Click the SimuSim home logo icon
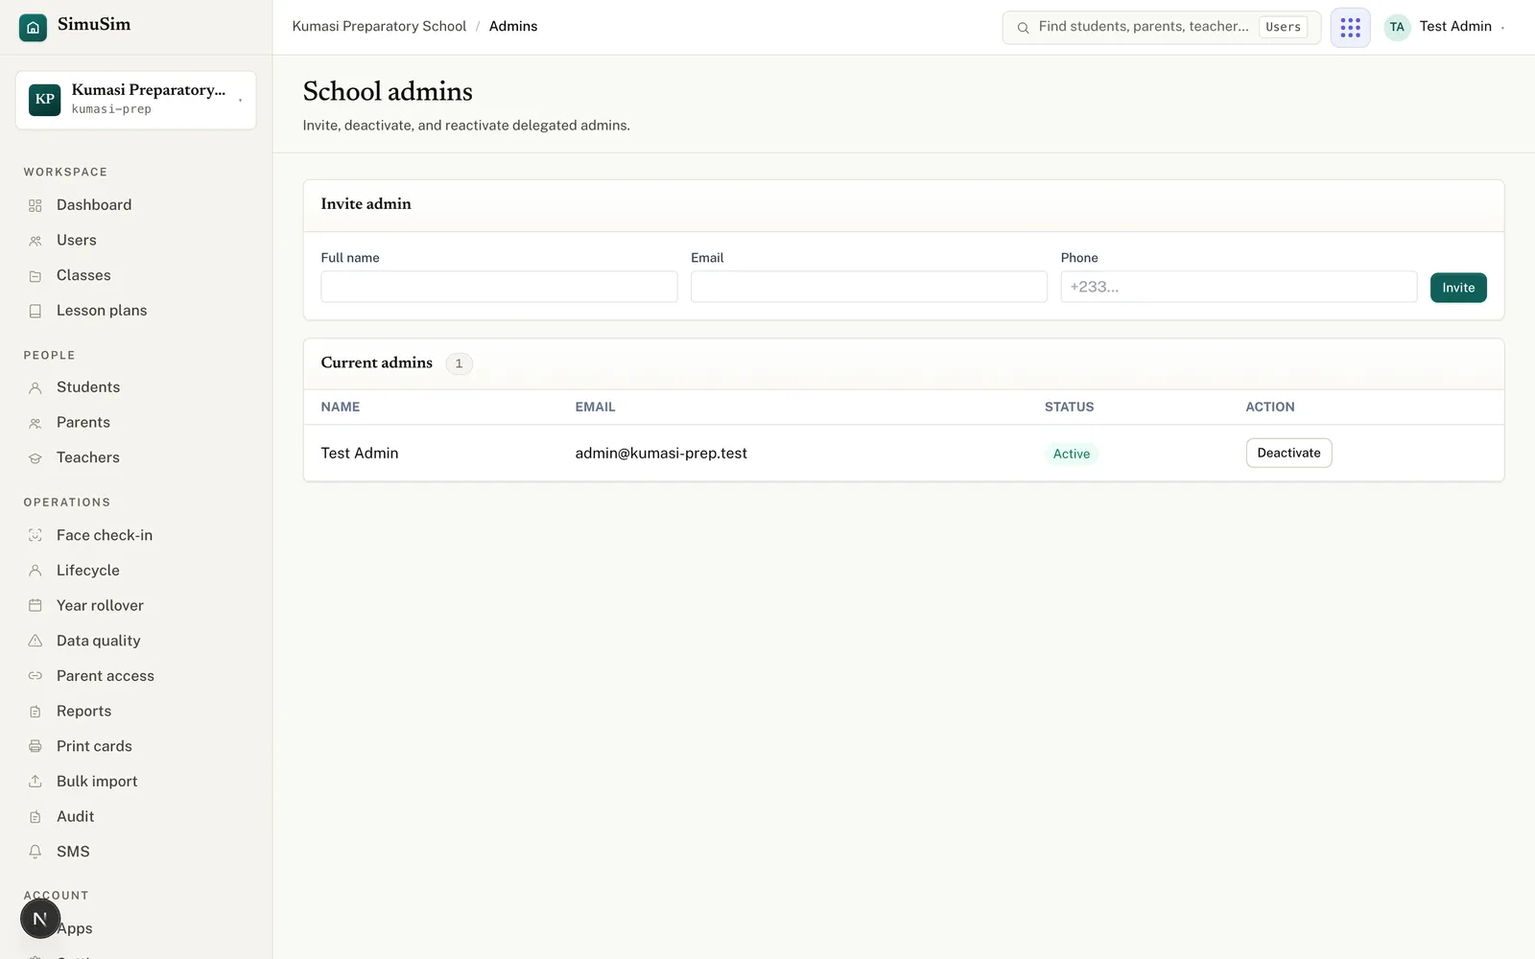 [x=33, y=28]
